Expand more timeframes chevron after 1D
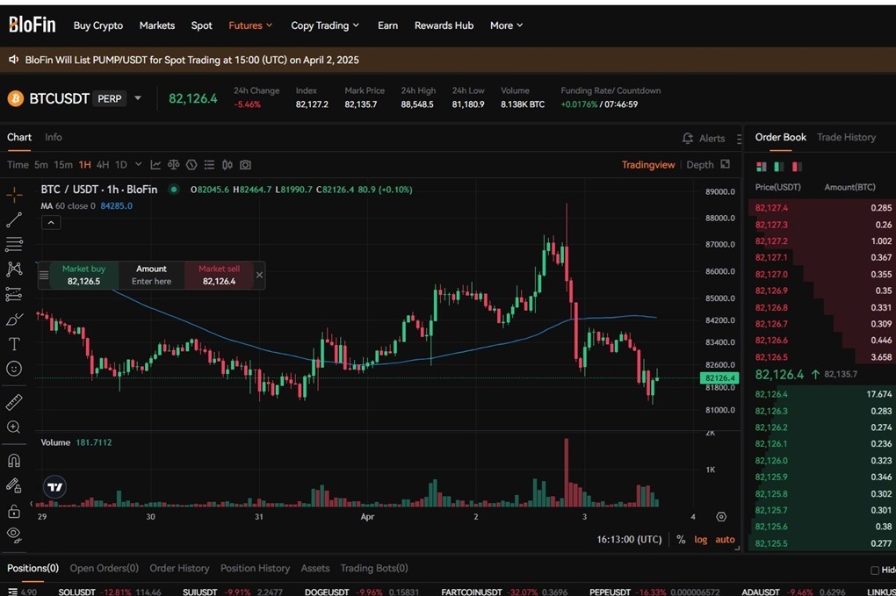This screenshot has height=596, width=896. [x=138, y=164]
